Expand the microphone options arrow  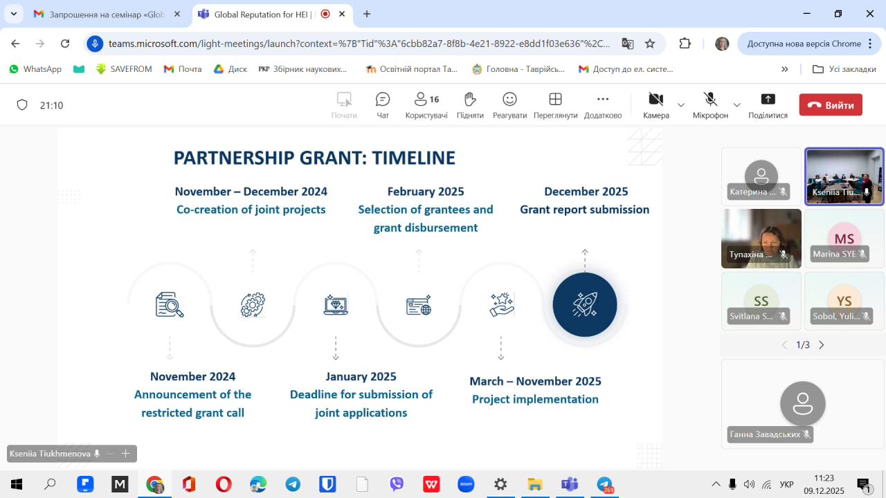(x=737, y=105)
